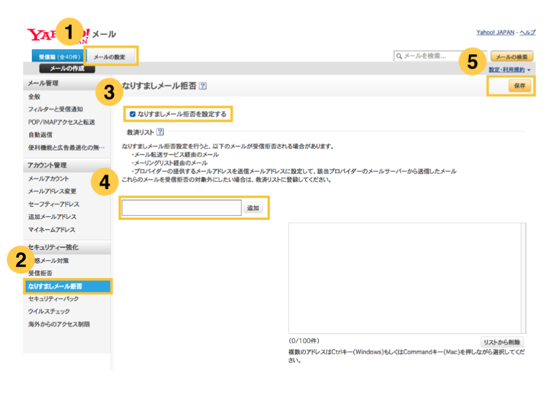Open 便利機能と広告最適化 sidebar item
The width and height of the screenshot is (559, 394).
tap(66, 148)
